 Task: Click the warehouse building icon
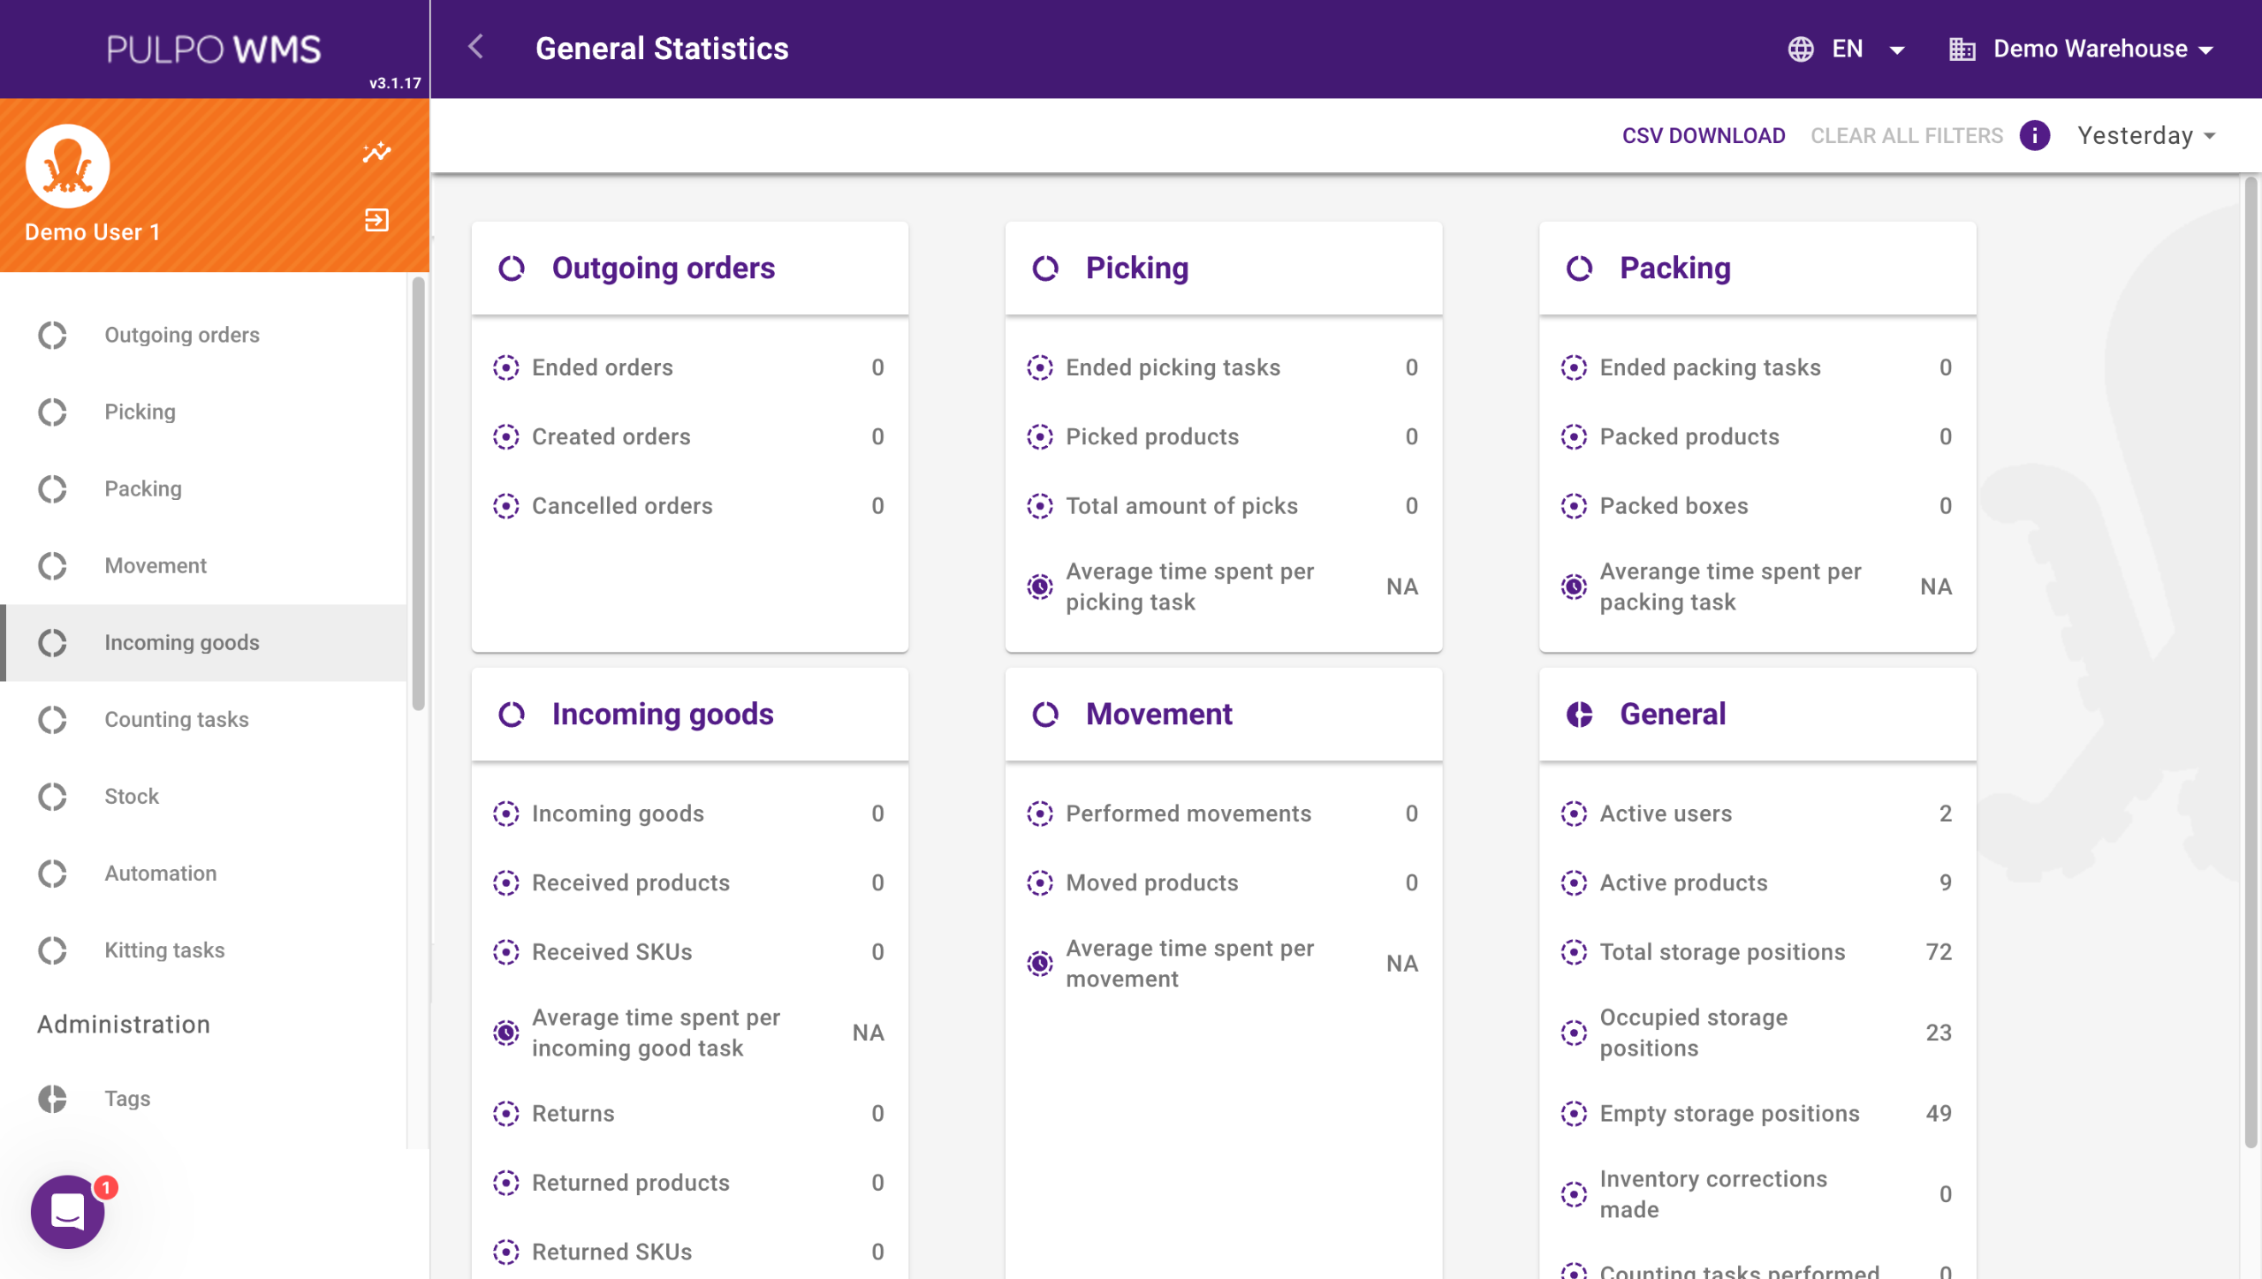[1962, 49]
